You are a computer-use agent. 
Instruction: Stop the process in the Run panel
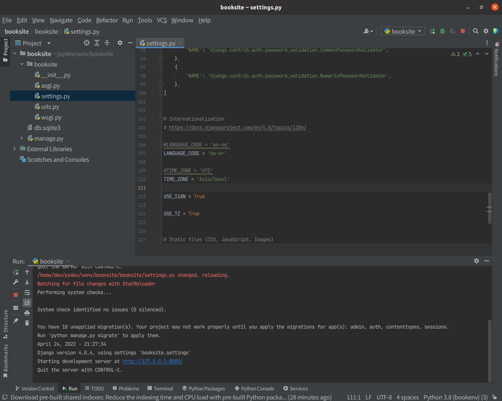point(16,294)
